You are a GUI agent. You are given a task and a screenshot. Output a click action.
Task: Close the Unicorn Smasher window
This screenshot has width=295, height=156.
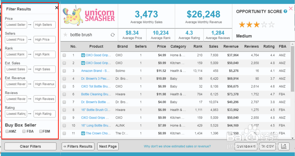point(291,9)
